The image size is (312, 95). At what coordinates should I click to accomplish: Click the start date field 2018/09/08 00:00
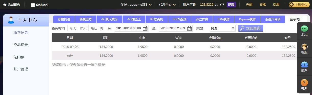[131, 28]
